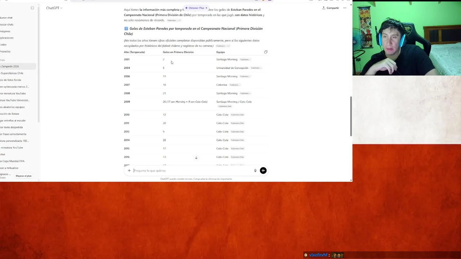
Task: Click Publimetro Chile chip in 2014 row
Action: point(237,140)
